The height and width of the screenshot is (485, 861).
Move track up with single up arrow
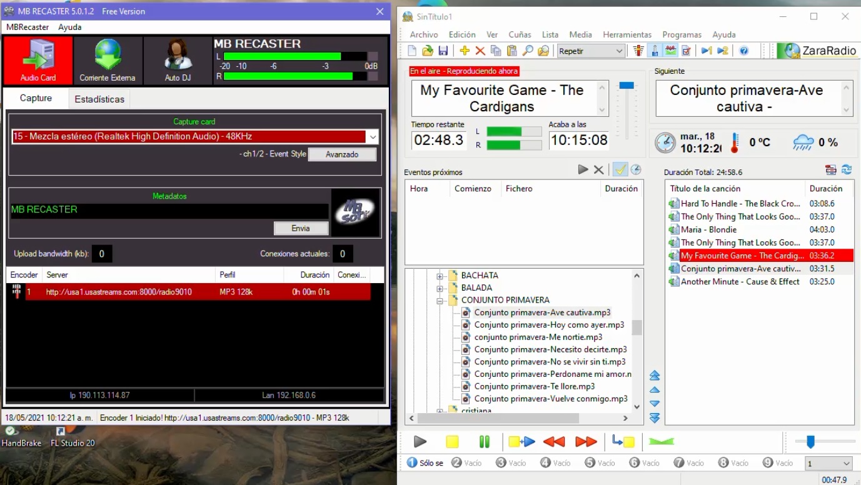pyautogui.click(x=655, y=390)
